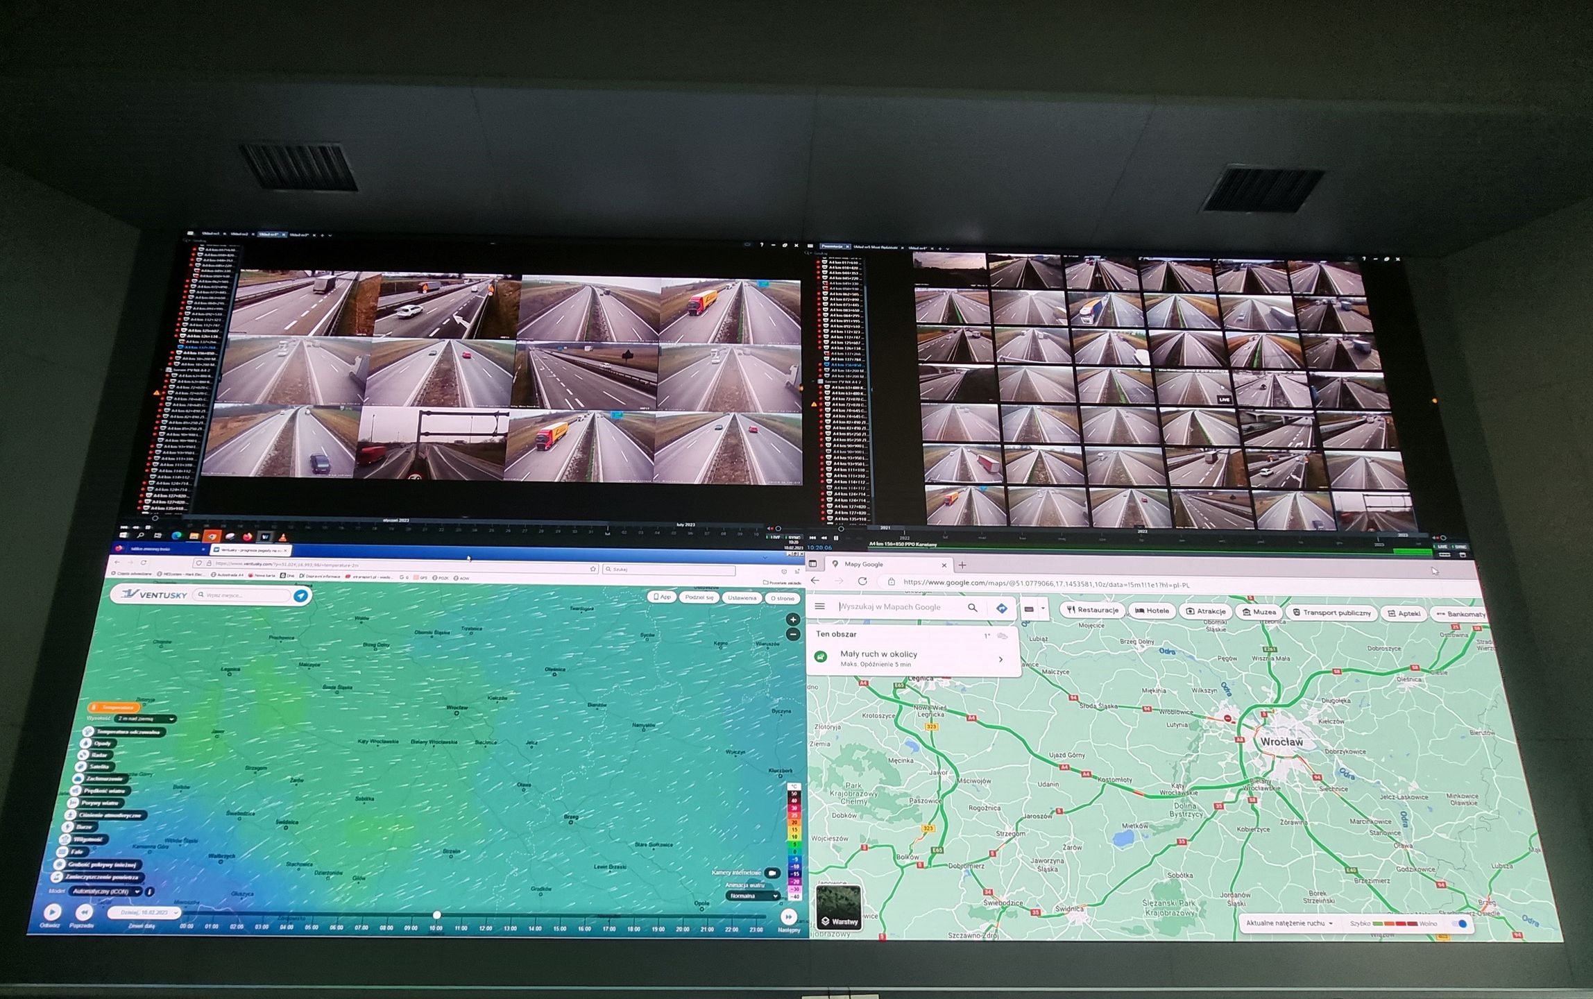The image size is (1593, 999).
Task: Switch to the Mapy Google tab
Action: [x=889, y=565]
